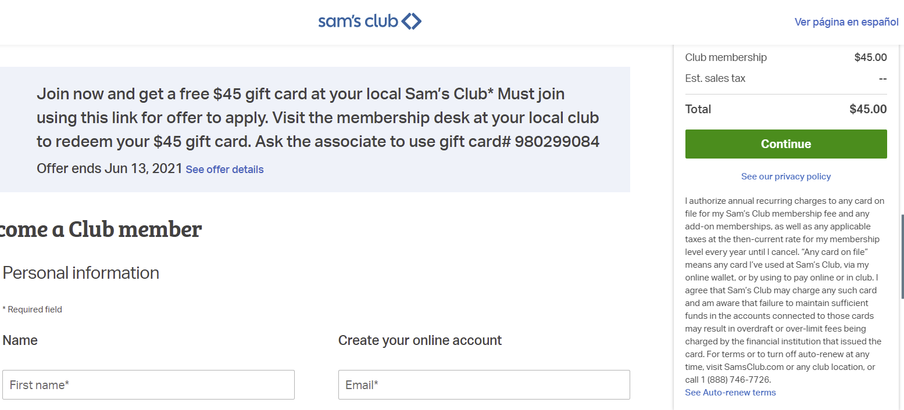Viewport: 904px width, 410px height.
Task: Click the sam's club wordmark text
Action: [358, 21]
